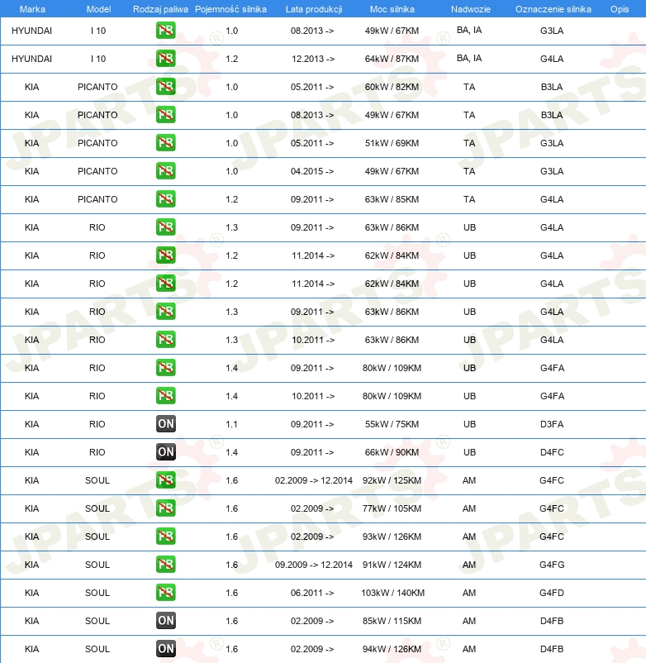The width and height of the screenshot is (646, 663).
Task: Select I 10 model in the 49kW row
Action: coord(98,31)
